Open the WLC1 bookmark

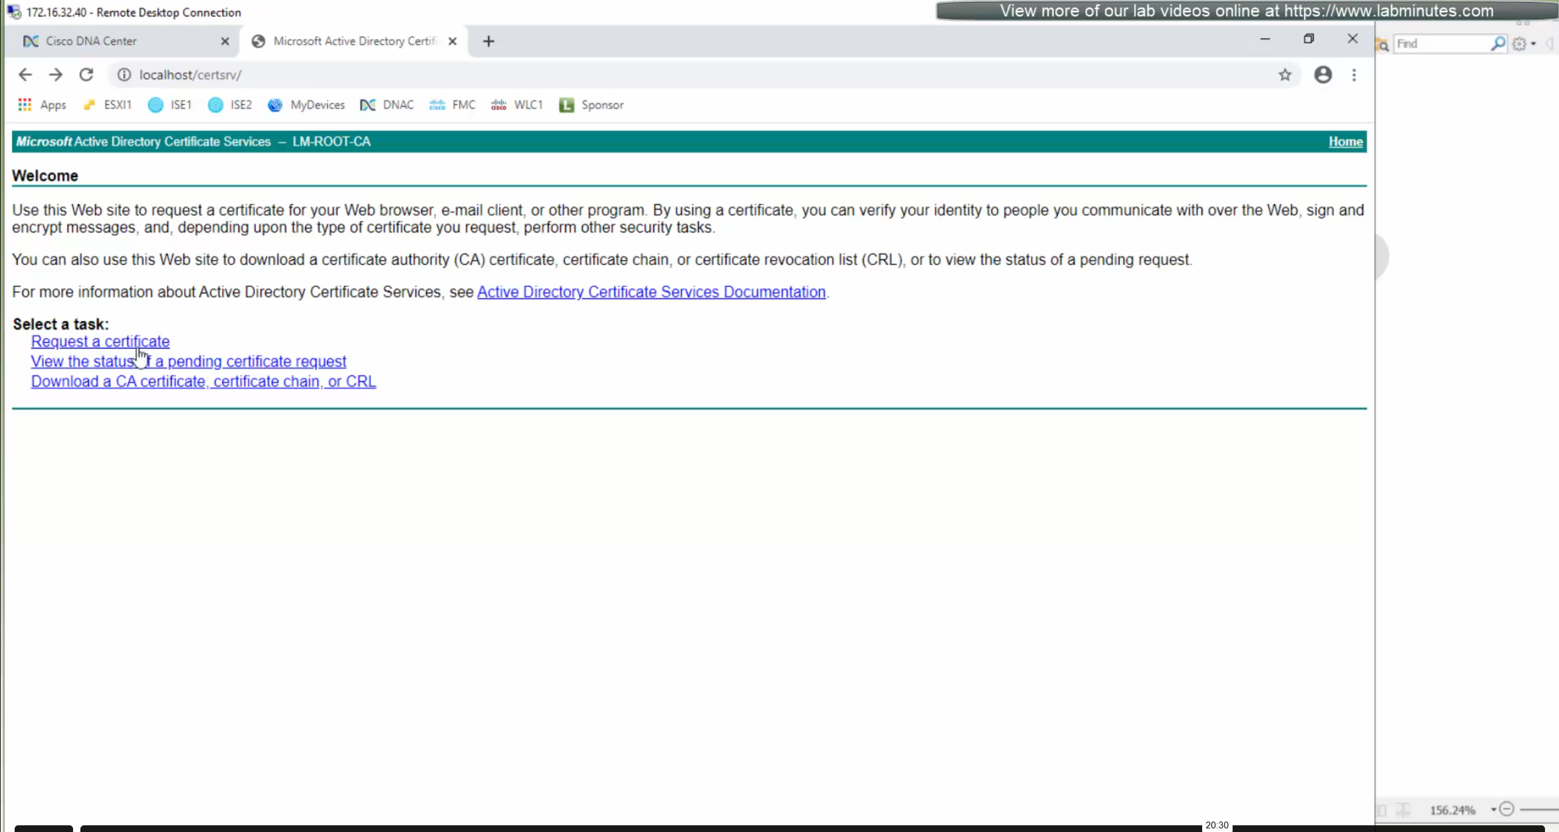pyautogui.click(x=516, y=105)
